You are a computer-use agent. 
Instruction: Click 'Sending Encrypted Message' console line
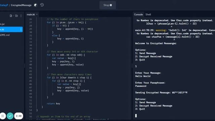(161, 93)
